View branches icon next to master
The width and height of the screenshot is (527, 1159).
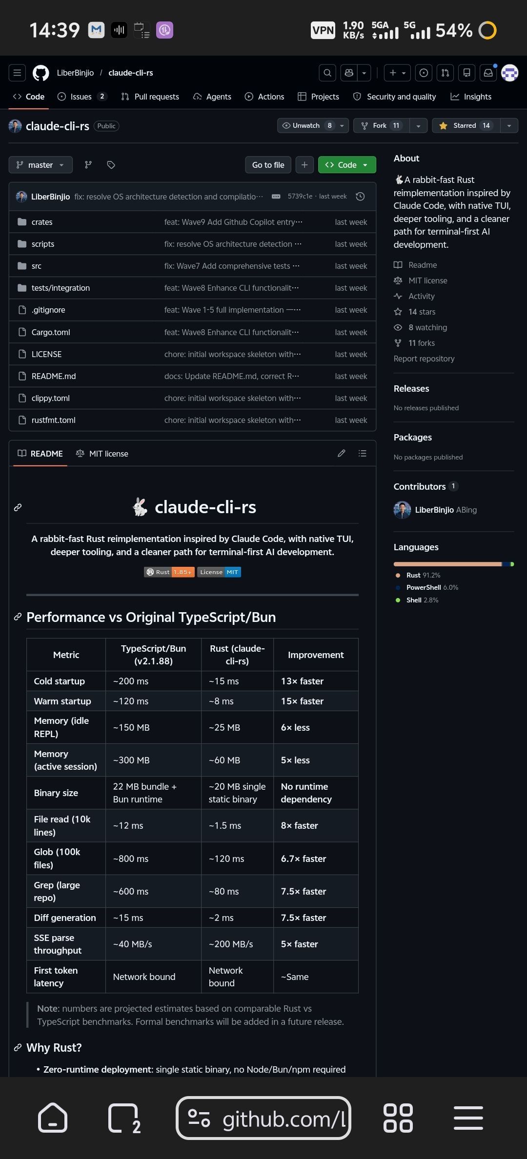click(x=88, y=165)
